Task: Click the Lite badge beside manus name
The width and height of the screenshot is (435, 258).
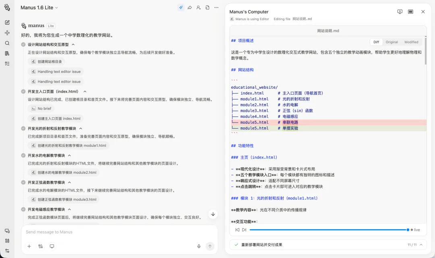Action: coord(51,26)
